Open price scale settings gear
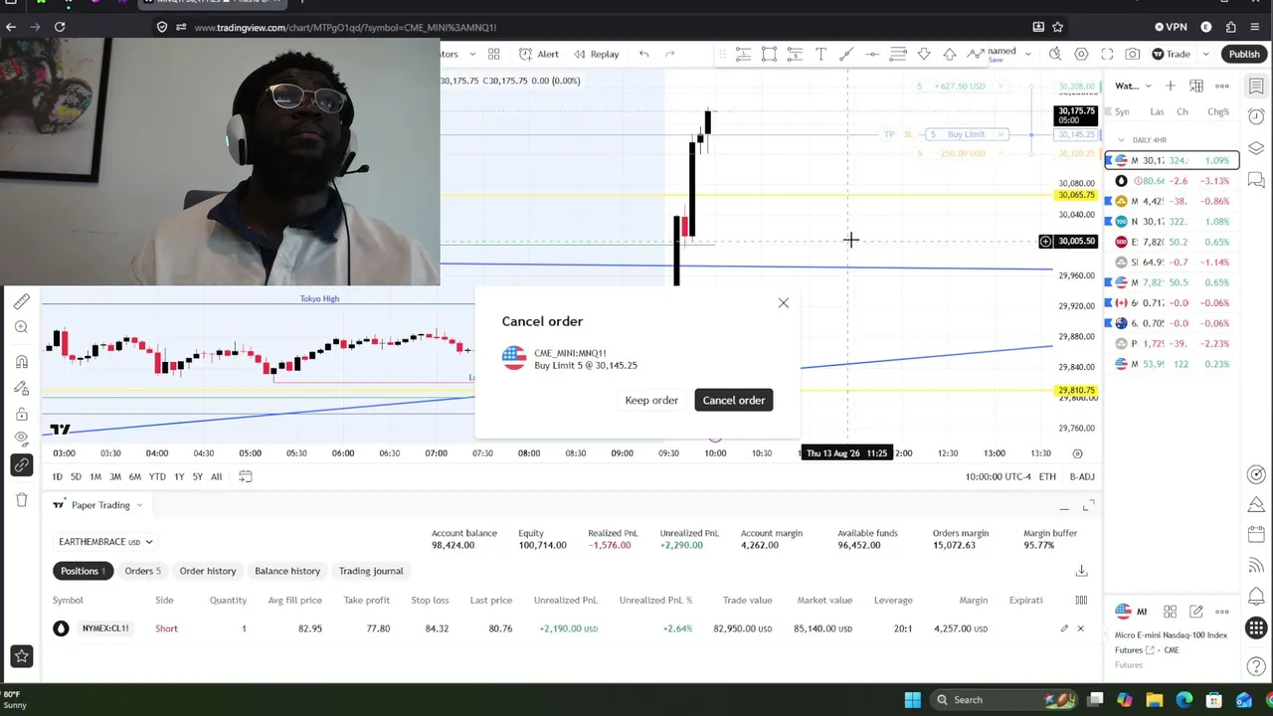Image resolution: width=1273 pixels, height=716 pixels. pos(1077,453)
